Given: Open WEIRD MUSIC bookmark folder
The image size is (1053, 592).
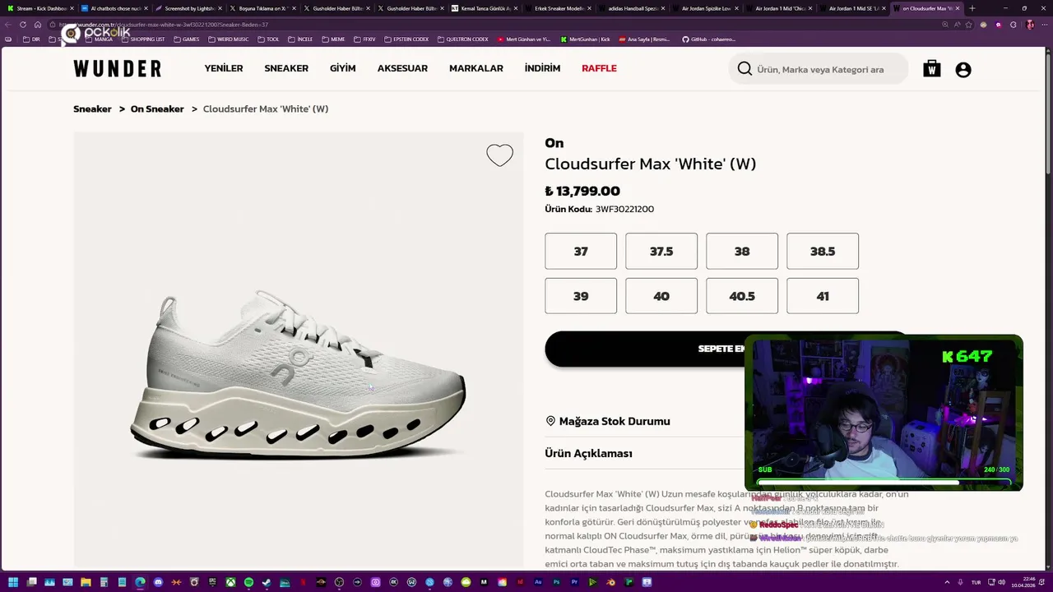Looking at the screenshot, I should [228, 39].
